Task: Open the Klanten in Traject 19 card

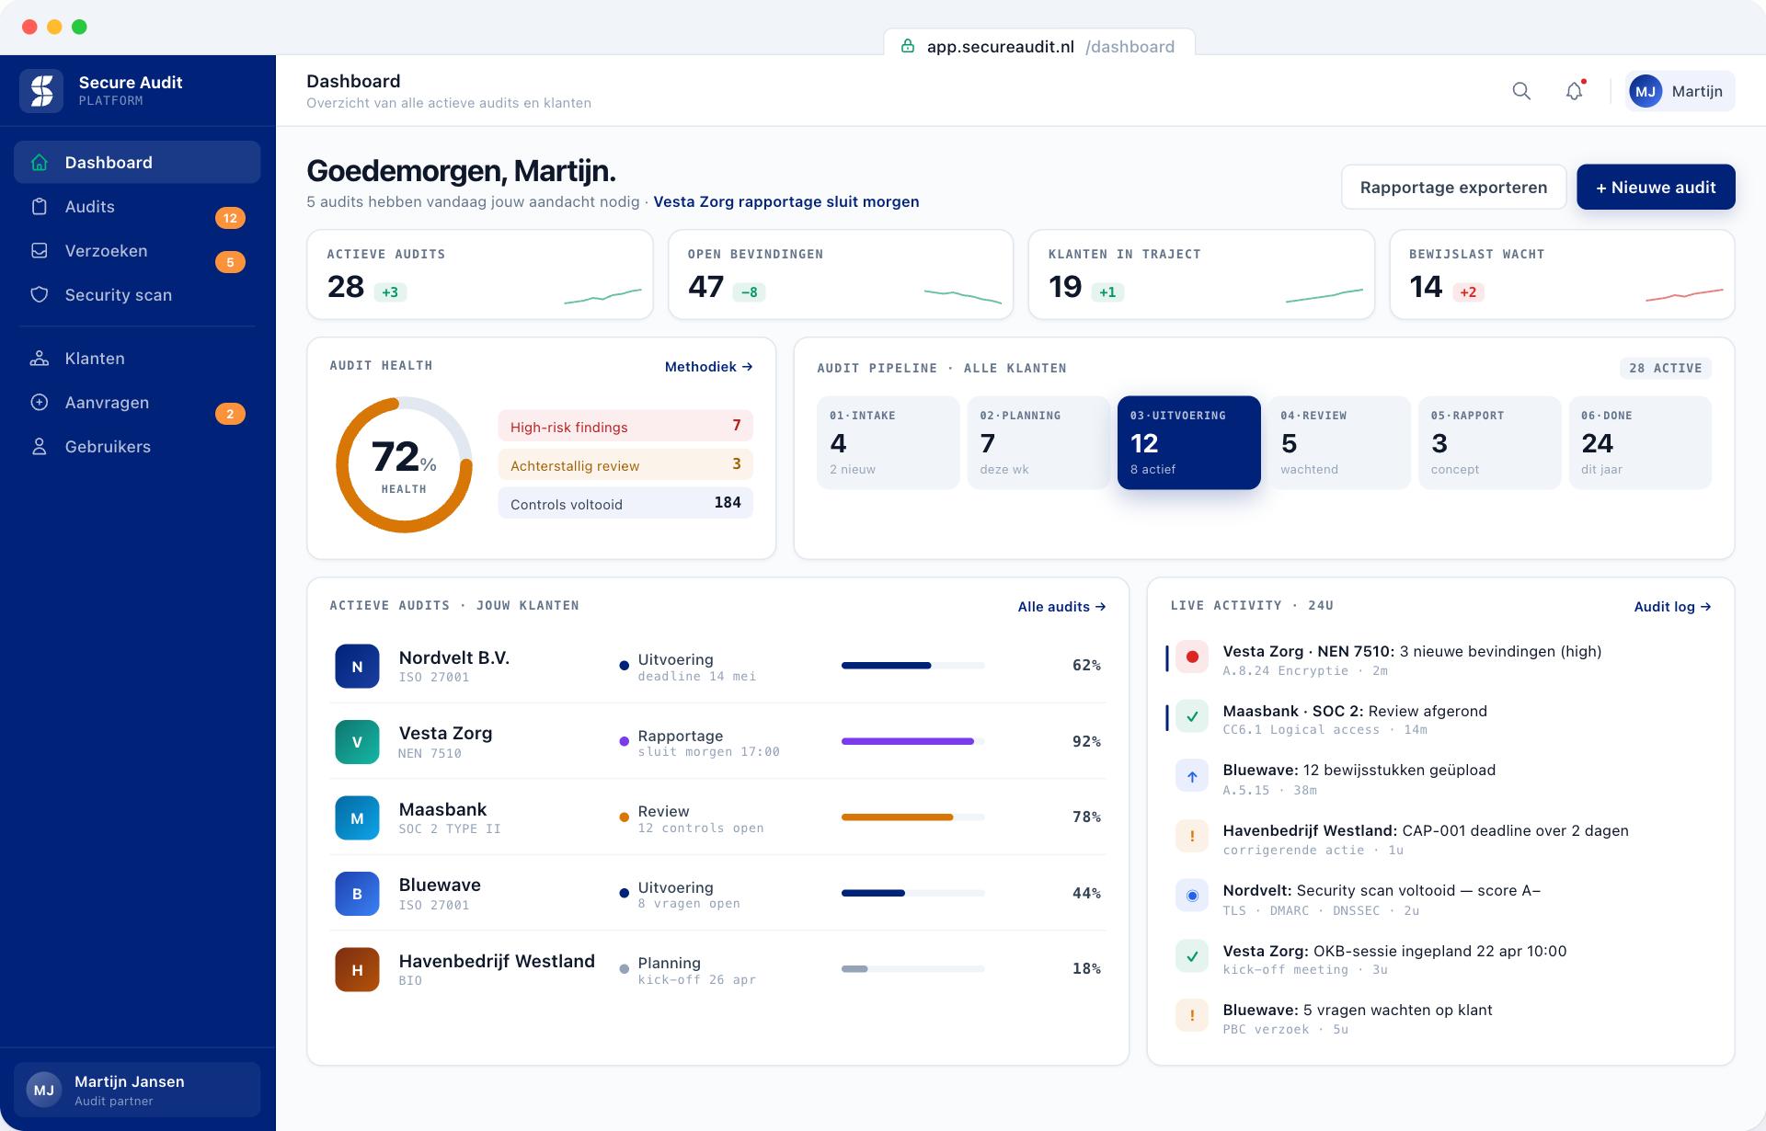Action: (1201, 274)
